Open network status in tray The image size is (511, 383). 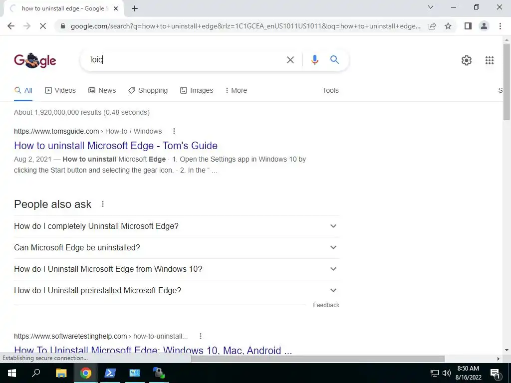tap(435, 373)
